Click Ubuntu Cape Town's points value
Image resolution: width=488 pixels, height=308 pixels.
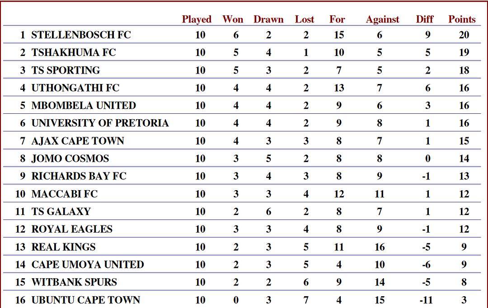pyautogui.click(x=464, y=300)
